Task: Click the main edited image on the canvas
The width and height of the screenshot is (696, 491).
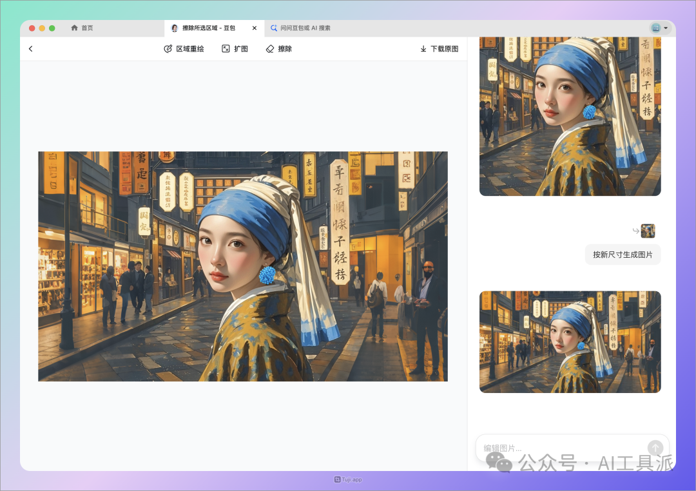Action: 242,266
